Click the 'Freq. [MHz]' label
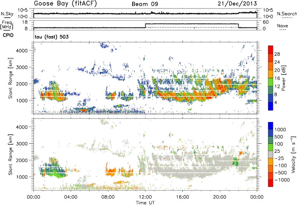The image size is (297, 205). pyautogui.click(x=7, y=25)
